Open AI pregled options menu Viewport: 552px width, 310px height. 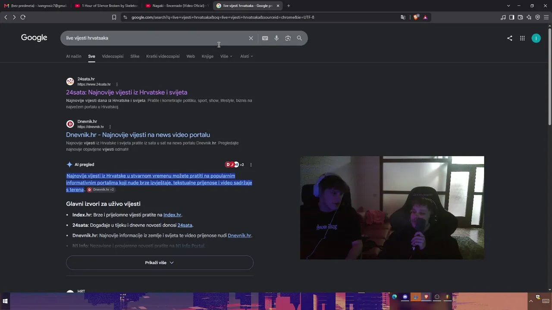251,164
